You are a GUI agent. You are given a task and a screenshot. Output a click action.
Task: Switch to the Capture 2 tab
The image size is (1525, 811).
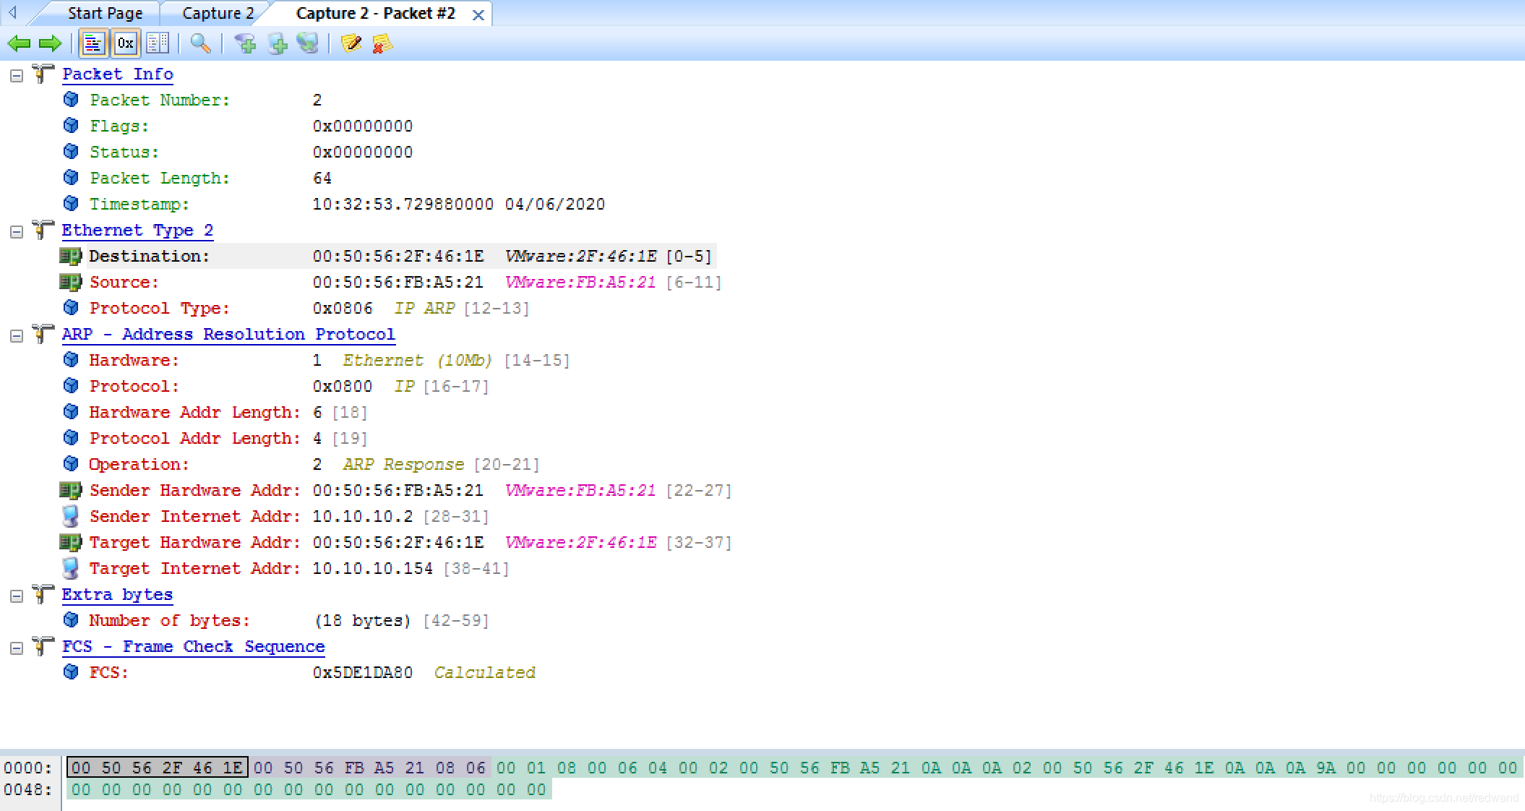tap(218, 13)
